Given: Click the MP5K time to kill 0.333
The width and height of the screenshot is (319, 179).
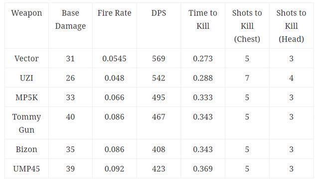Looking at the screenshot, I should click(203, 97).
